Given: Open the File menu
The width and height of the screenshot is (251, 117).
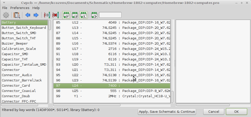Looking at the screenshot, I should [x=5, y=8].
